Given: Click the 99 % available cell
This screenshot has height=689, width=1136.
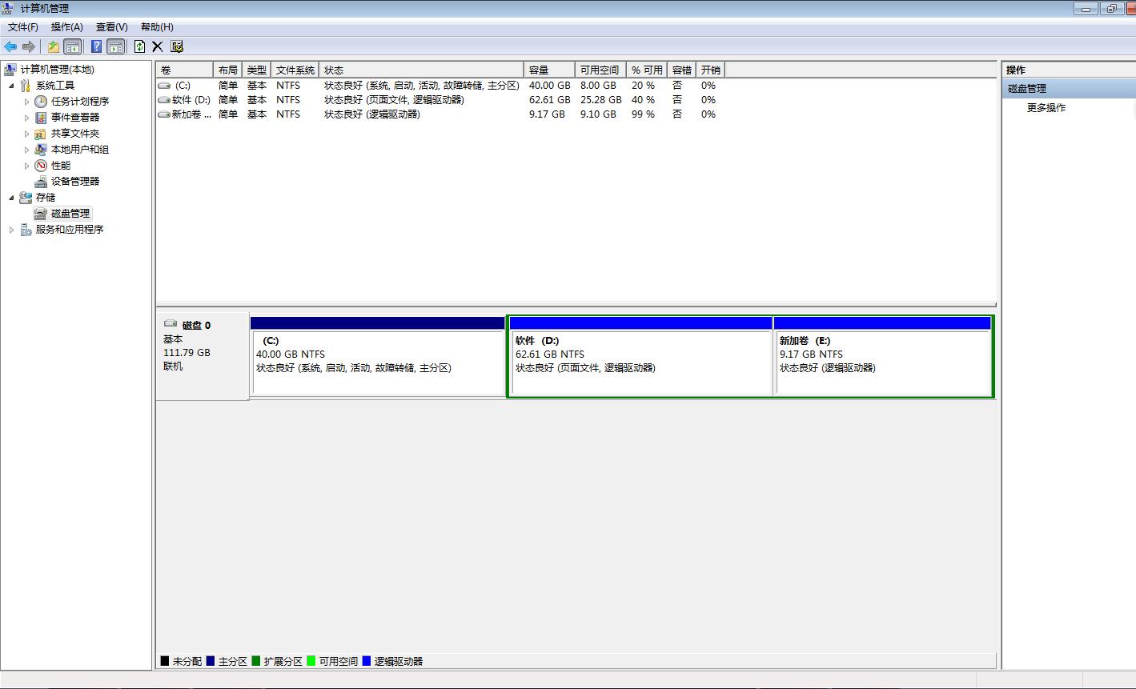Looking at the screenshot, I should [644, 114].
